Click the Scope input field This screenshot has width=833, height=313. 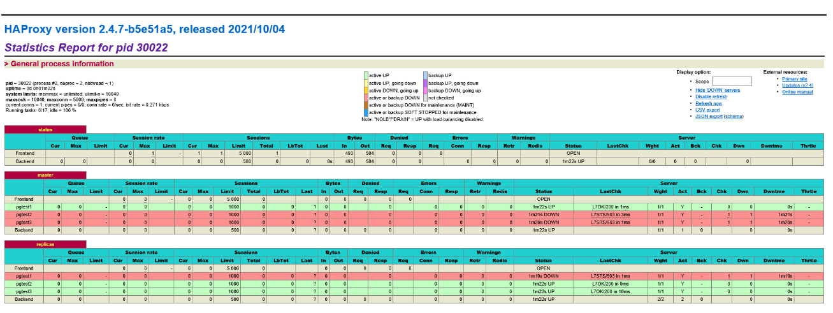point(732,81)
